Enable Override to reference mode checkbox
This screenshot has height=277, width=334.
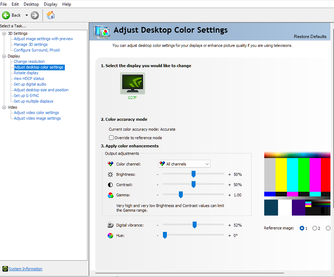111,138
